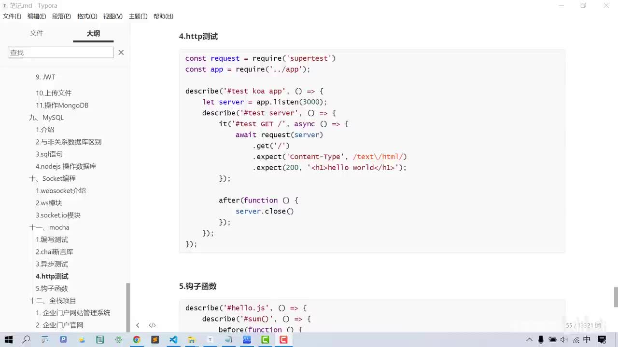Image resolution: width=618 pixels, height=347 pixels.
Task: Click 4.http测试 in the outline
Action: 52,277
